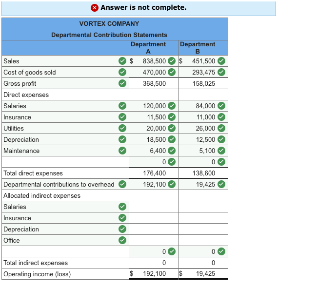This screenshot has height=287, width=318.
Task: Click the Allocated indirect expenses row label
Action: [42, 195]
